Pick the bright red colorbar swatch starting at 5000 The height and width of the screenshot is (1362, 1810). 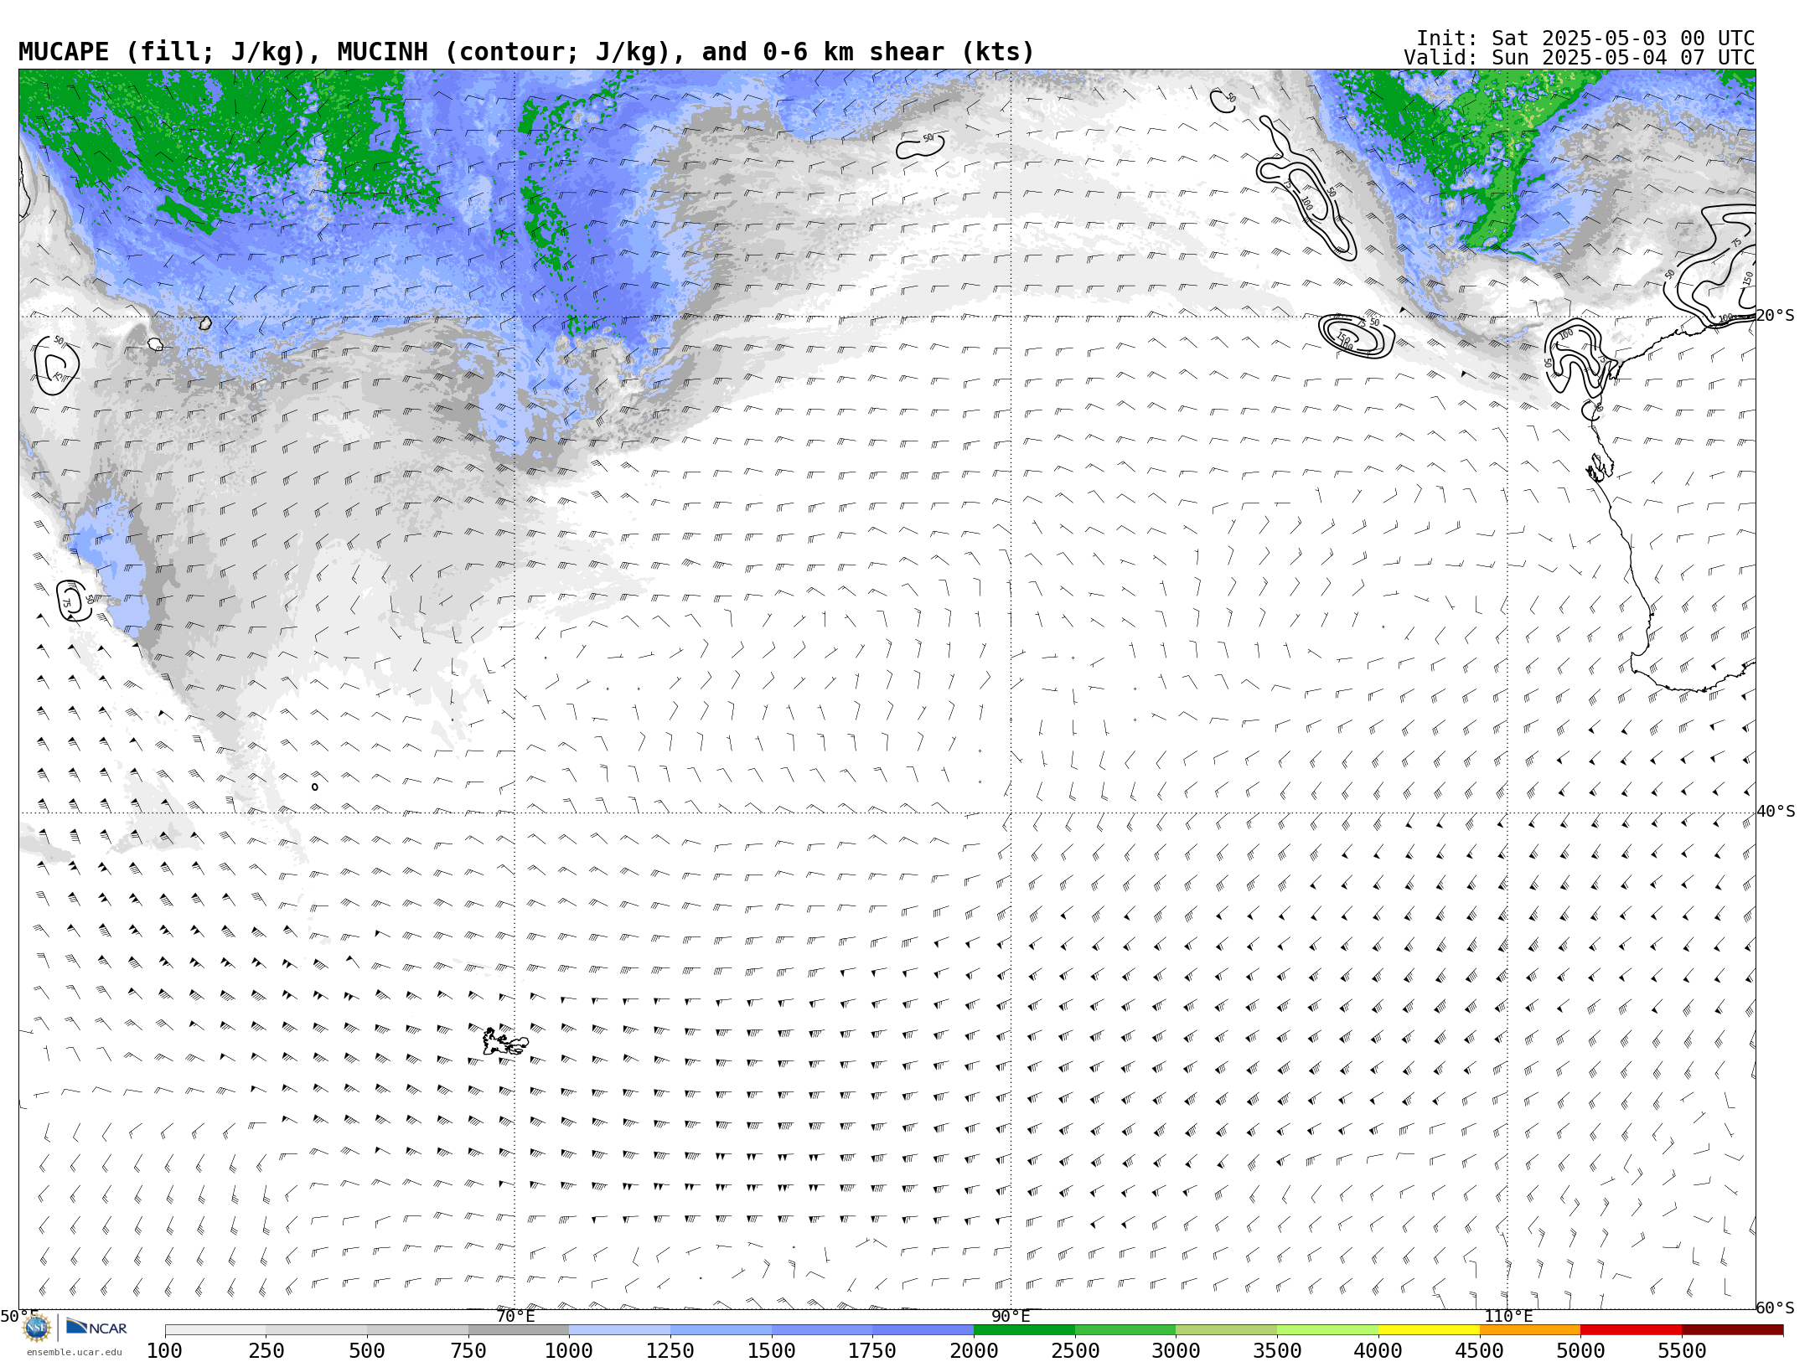pos(1631,1329)
